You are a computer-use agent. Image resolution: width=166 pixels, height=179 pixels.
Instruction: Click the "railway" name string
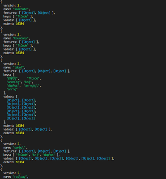[20, 177]
